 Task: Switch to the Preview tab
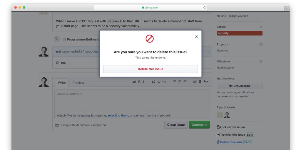tap(78, 83)
